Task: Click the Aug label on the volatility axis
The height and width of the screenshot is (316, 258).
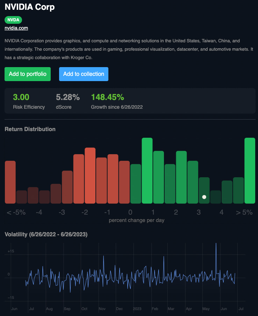Action: click(x=49, y=309)
